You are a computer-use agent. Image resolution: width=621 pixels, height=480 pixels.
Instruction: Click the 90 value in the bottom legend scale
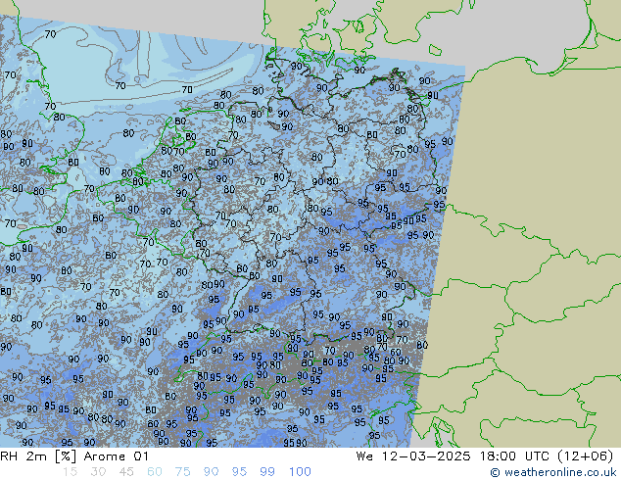(211, 472)
